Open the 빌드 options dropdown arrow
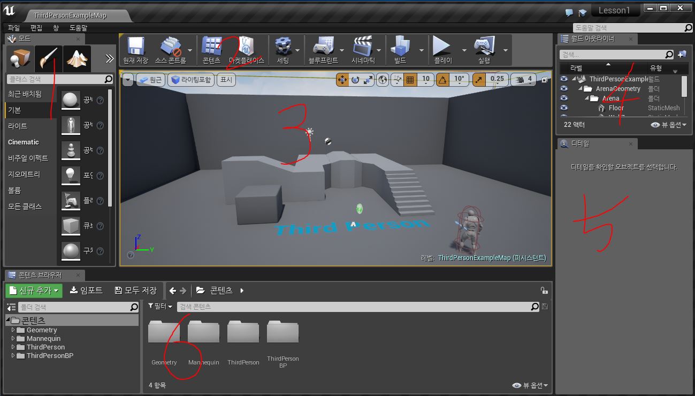The width and height of the screenshot is (695, 396). (421, 50)
